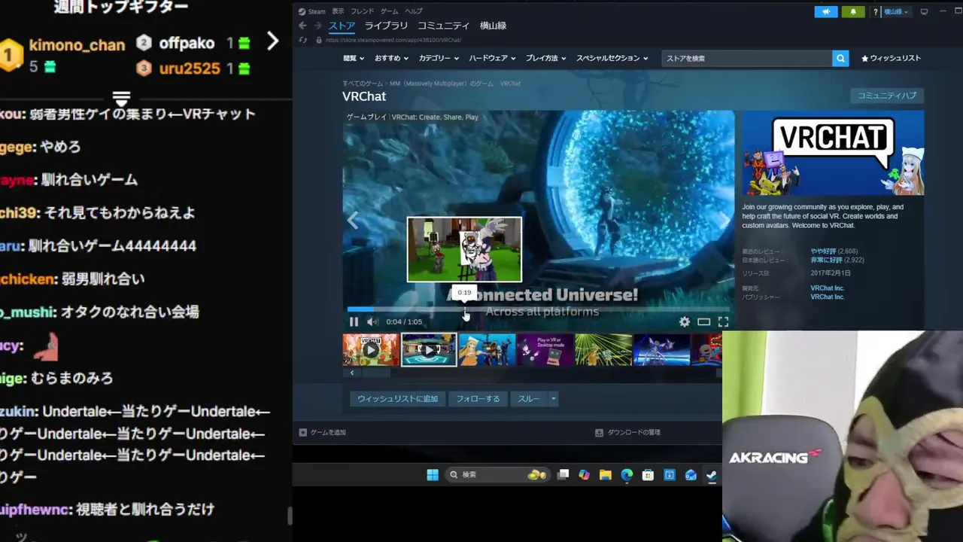Screen dimensions: 963x542
Task: Expand the ハードウェア dropdown
Action: (492, 58)
